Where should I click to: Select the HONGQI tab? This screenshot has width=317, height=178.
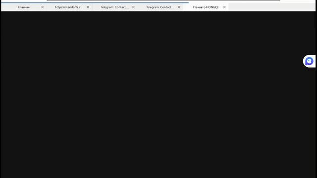(x=206, y=7)
